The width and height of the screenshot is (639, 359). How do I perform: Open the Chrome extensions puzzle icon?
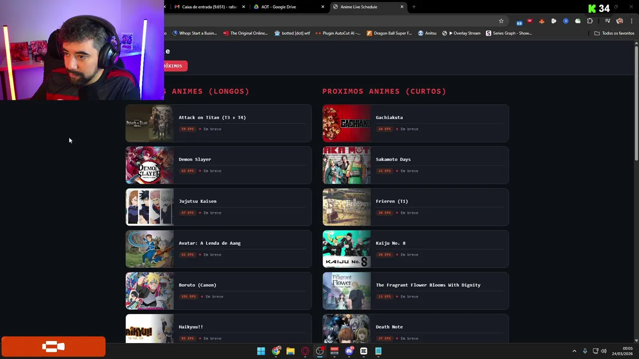[590, 21]
